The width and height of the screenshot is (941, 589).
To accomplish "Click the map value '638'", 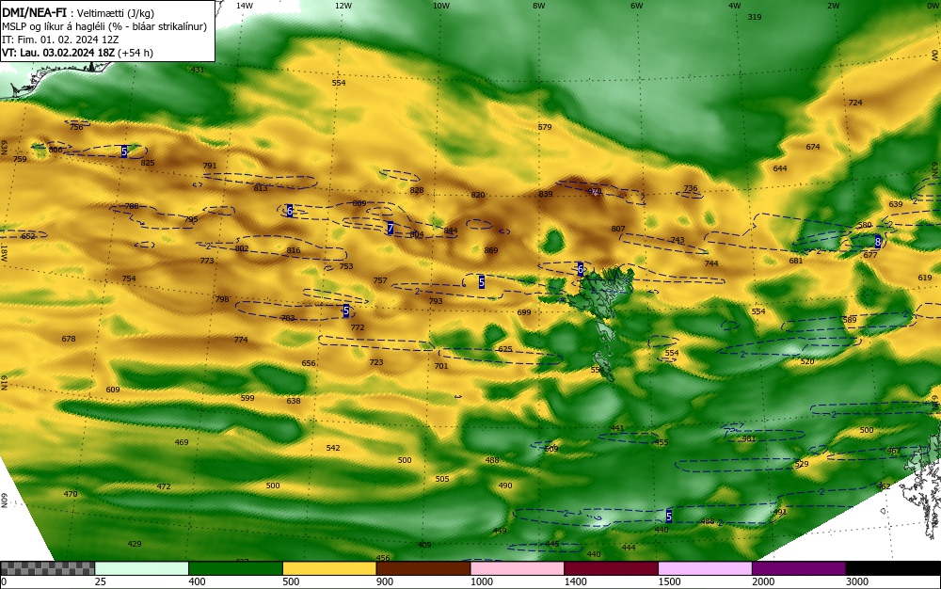I will 294,401.
